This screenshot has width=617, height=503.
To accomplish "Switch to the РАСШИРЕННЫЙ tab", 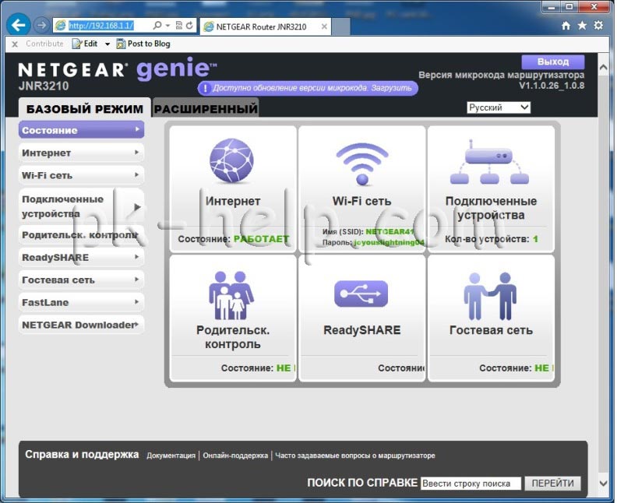I will [x=206, y=108].
